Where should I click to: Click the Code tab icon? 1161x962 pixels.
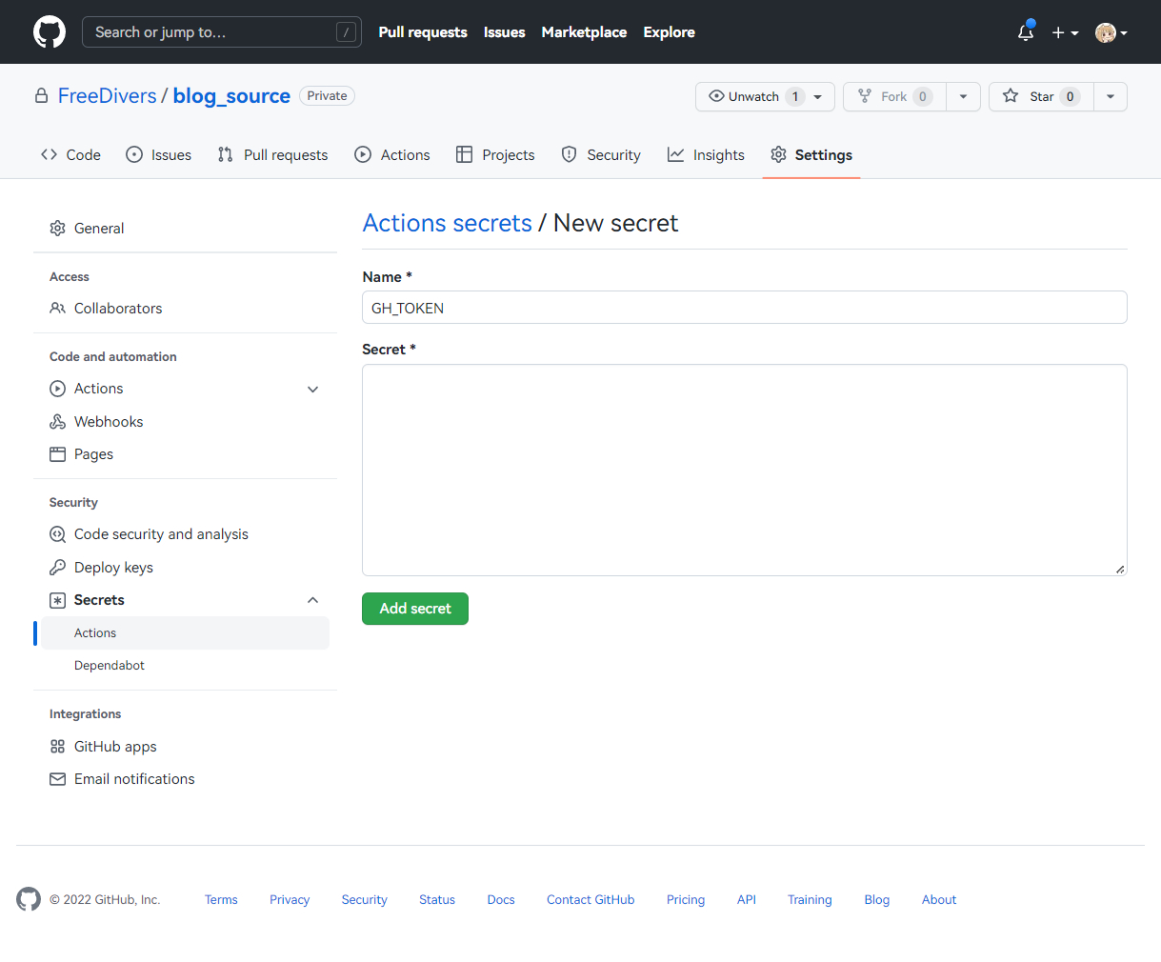coord(49,154)
